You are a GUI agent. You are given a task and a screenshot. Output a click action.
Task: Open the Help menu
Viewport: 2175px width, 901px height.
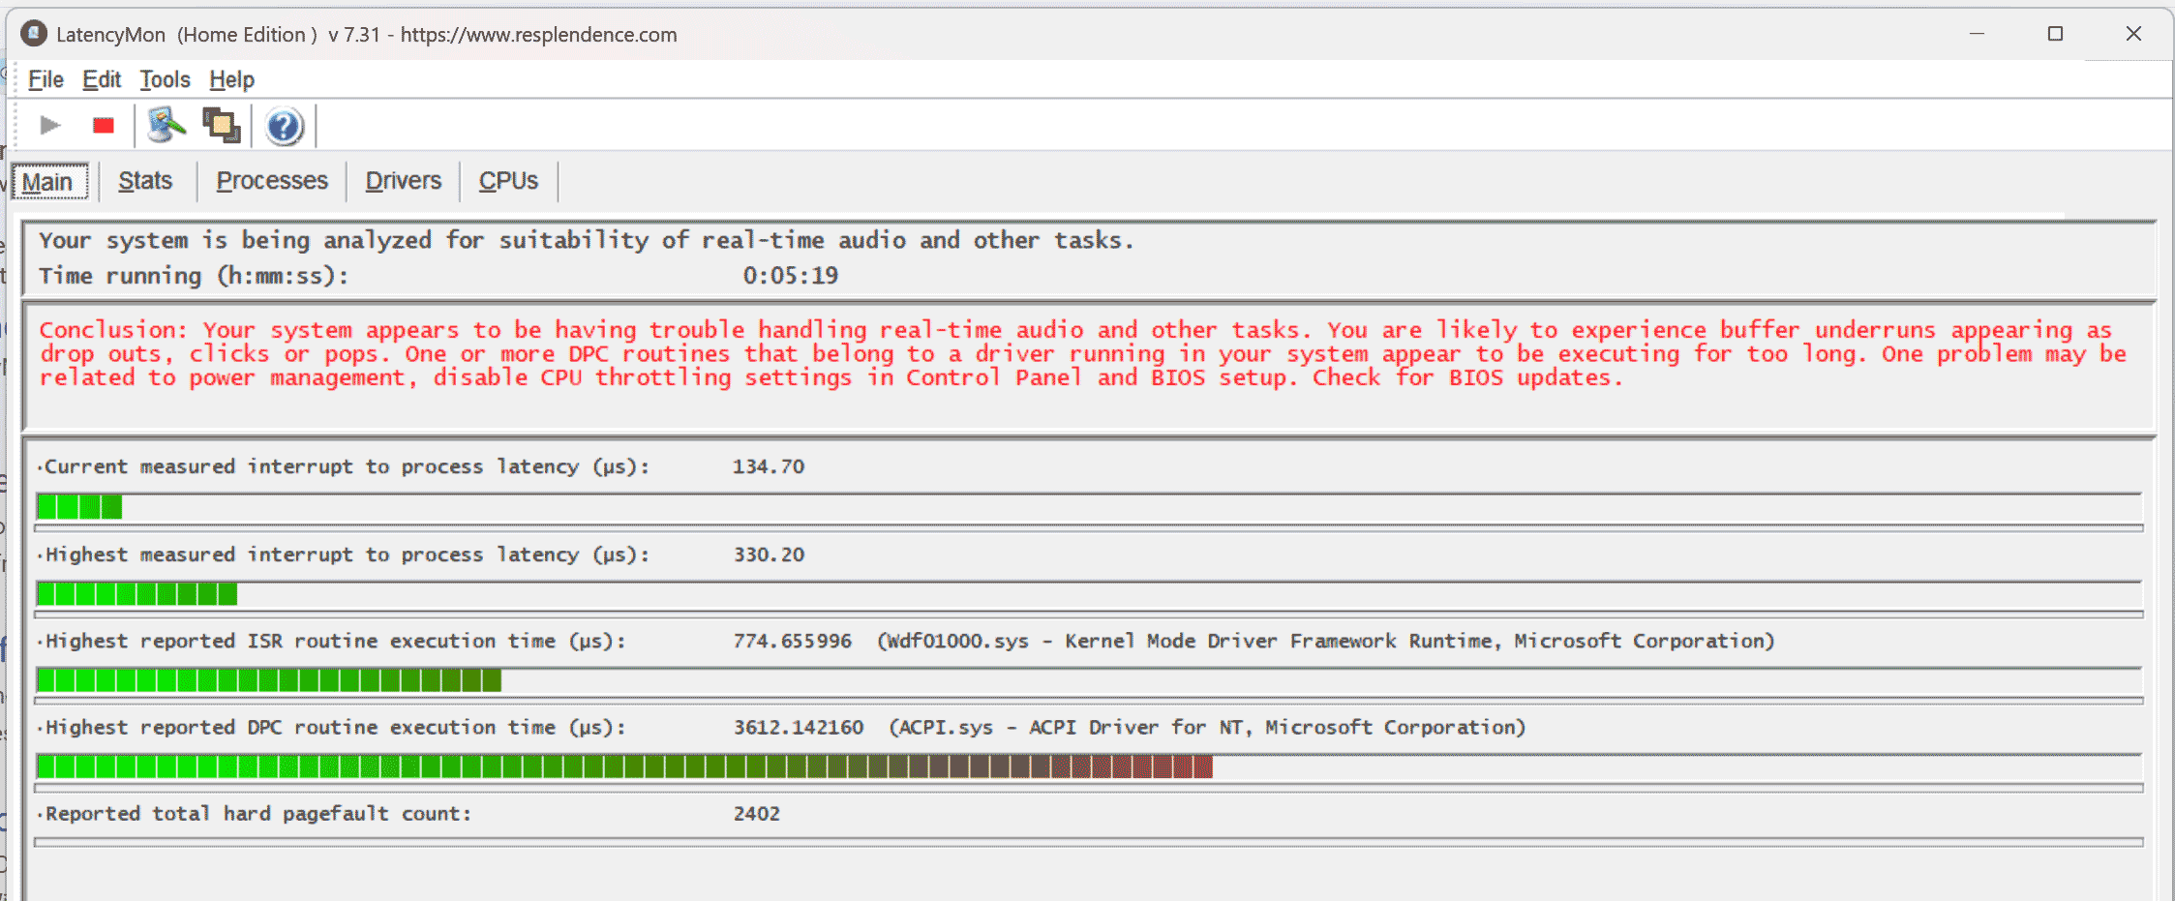click(x=232, y=79)
